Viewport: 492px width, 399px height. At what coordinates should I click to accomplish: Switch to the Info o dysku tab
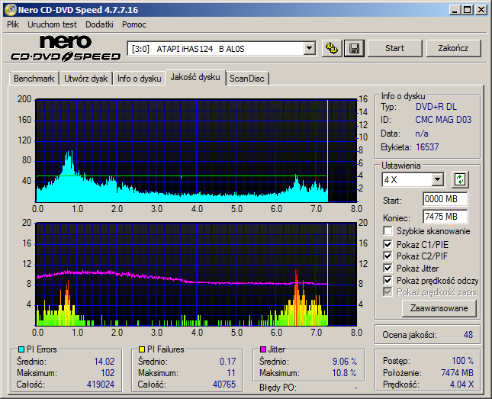[x=140, y=79]
